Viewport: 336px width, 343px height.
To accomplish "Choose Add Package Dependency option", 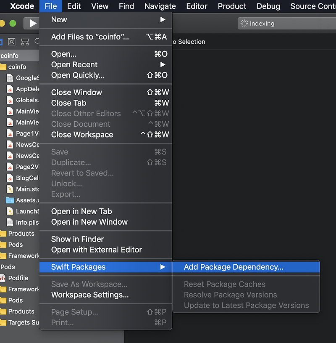I will (233, 267).
